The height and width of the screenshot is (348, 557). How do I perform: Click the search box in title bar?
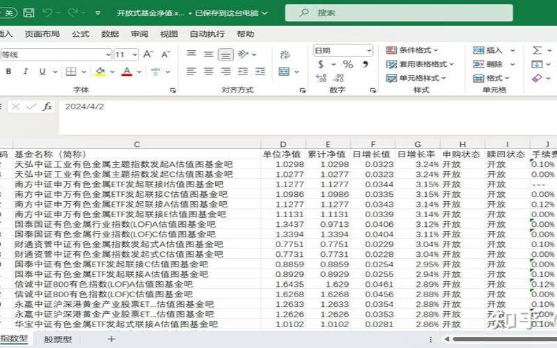click(399, 13)
